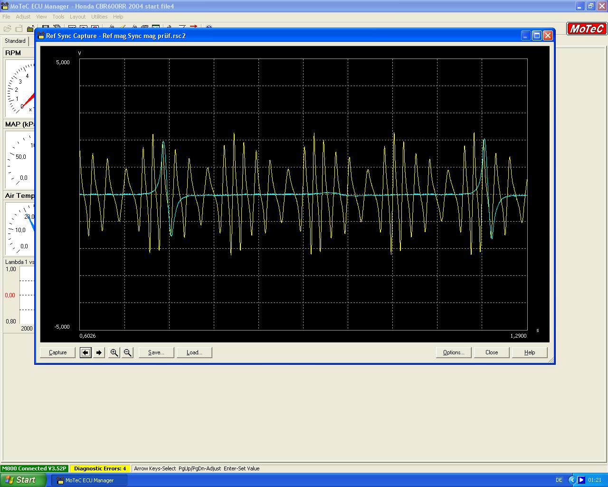Click the Ref Sync Capture title bar icon
Screen dimensions: 608x487
[x=41, y=36]
